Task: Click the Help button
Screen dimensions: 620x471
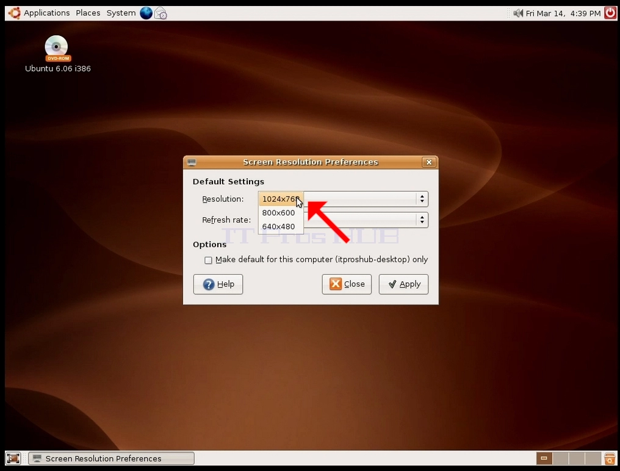Action: (x=218, y=284)
